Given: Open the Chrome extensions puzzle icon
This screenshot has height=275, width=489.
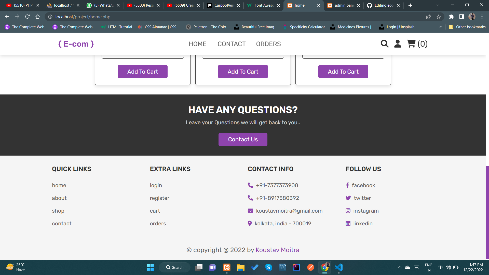Looking at the screenshot, I should tap(451, 17).
